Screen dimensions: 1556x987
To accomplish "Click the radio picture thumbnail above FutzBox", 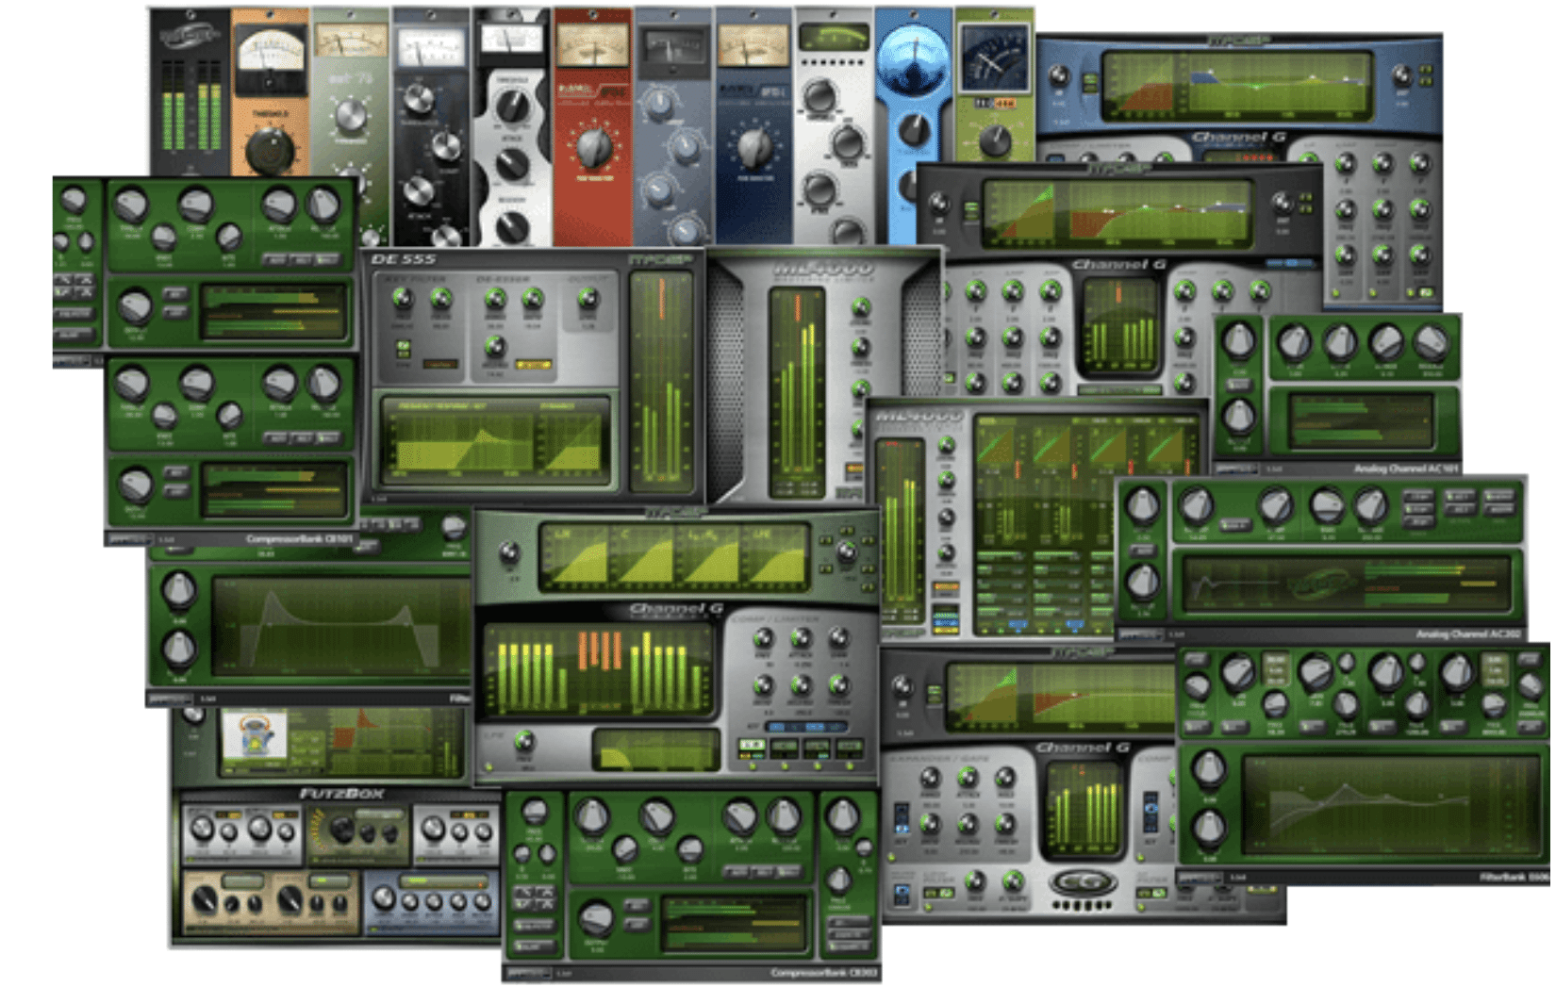I will pos(253,735).
